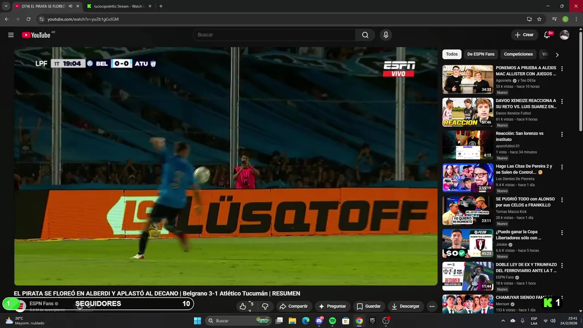Open Reacción: San lorenzo vs instituto title
The width and height of the screenshot is (583, 328).
coord(519,137)
